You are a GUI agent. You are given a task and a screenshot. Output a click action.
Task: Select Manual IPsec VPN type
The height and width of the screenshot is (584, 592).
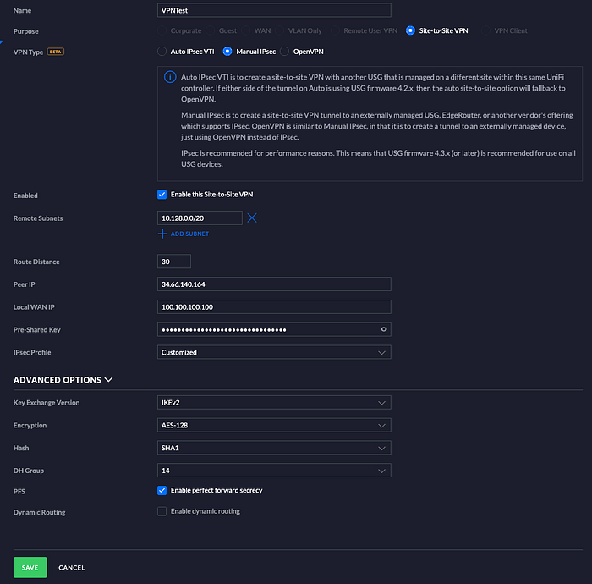pos(227,52)
